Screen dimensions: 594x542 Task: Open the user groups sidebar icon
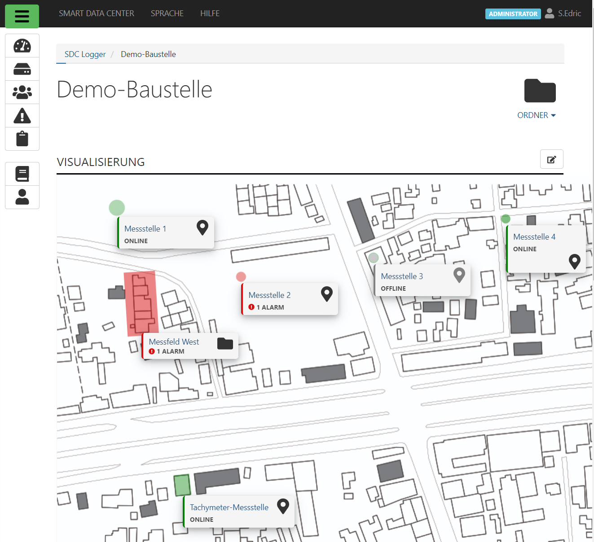point(22,92)
